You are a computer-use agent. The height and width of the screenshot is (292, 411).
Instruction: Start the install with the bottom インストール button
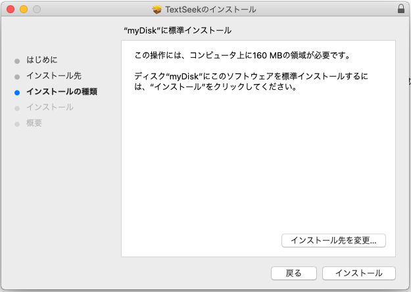358,273
